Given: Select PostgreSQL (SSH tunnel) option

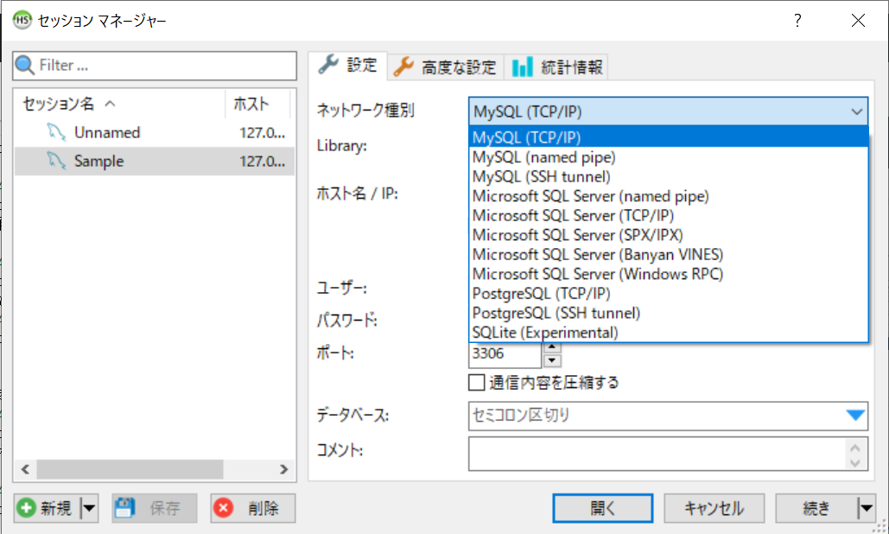Looking at the screenshot, I should click(x=669, y=313).
